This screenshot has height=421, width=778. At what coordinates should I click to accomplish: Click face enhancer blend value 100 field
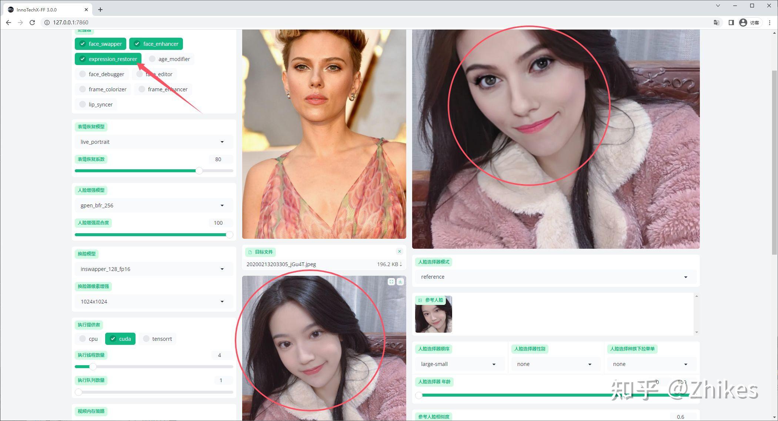[x=221, y=223]
